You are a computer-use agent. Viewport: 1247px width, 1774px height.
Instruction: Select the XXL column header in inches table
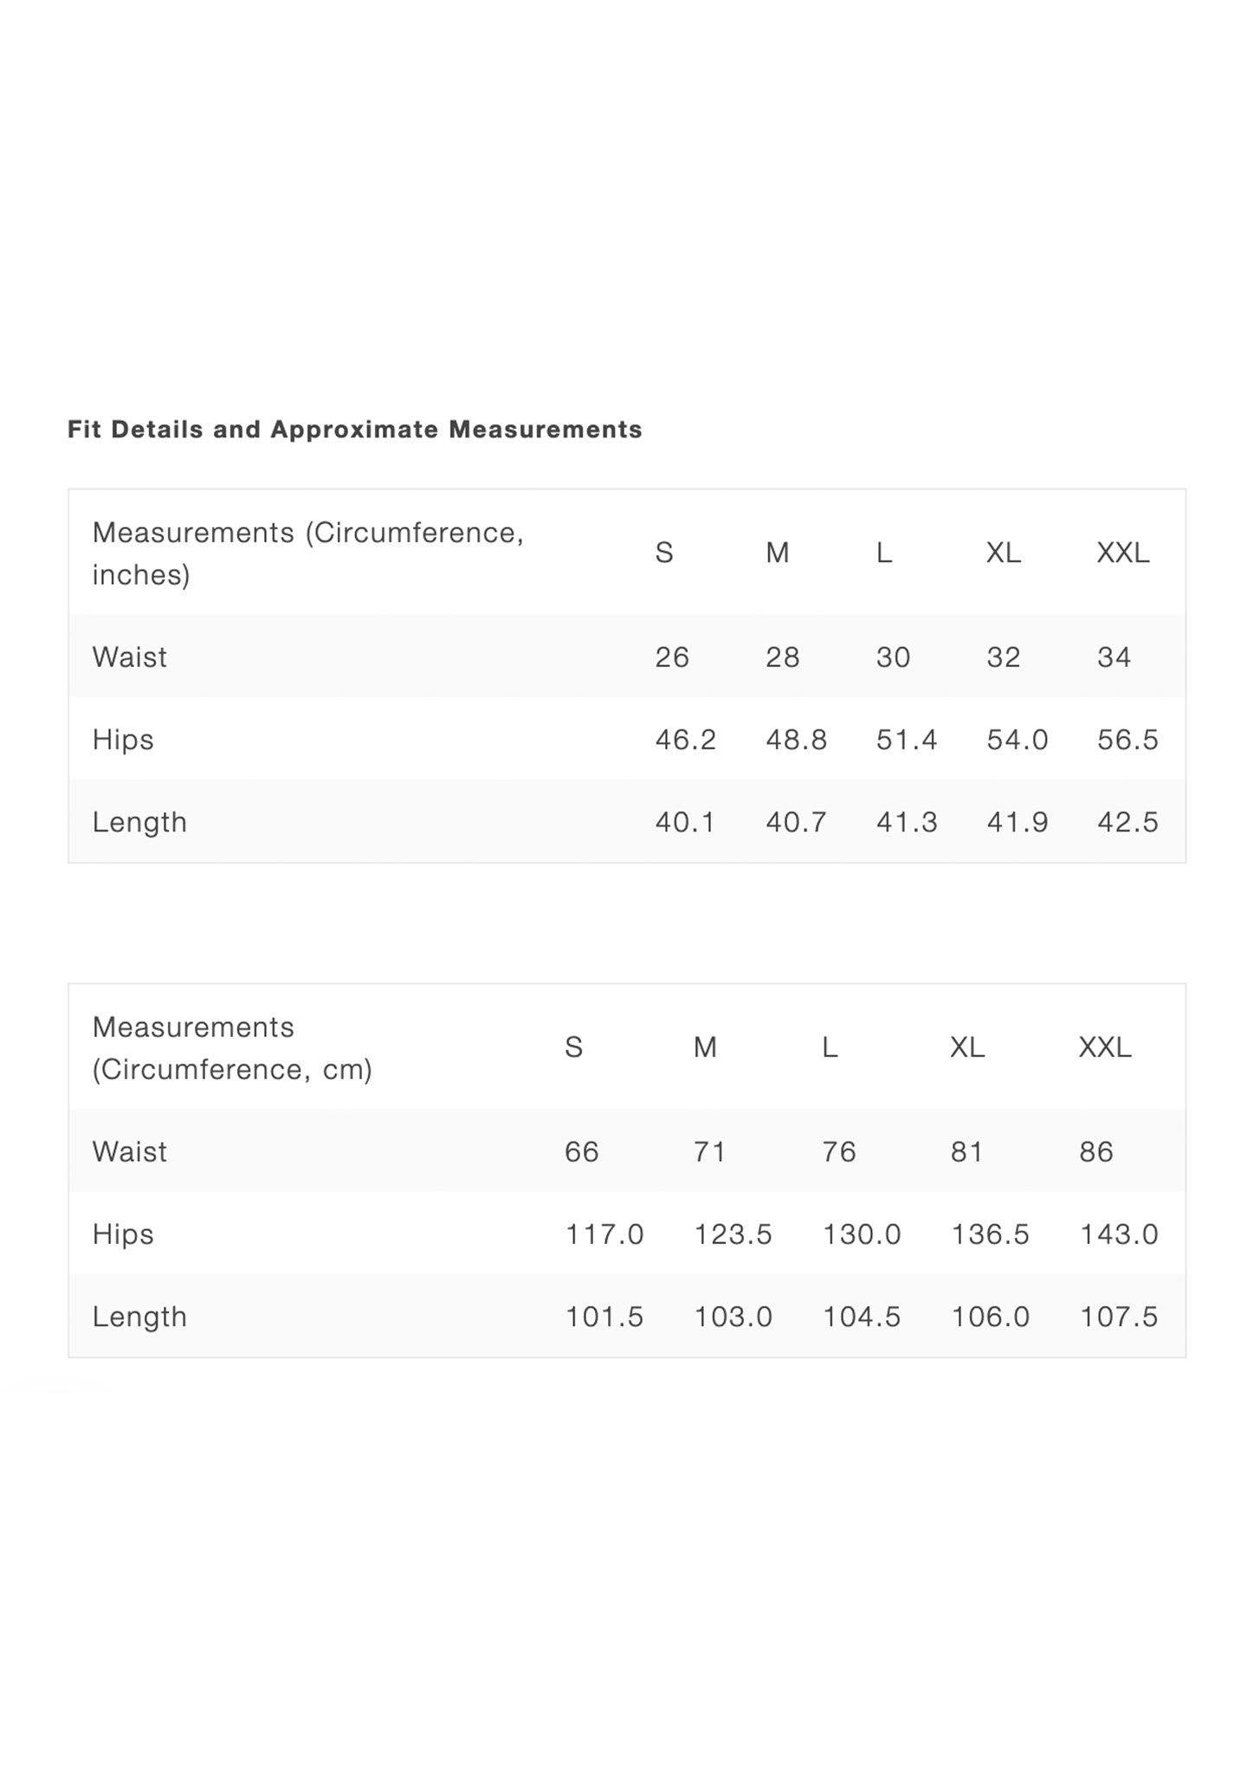[x=1123, y=553]
